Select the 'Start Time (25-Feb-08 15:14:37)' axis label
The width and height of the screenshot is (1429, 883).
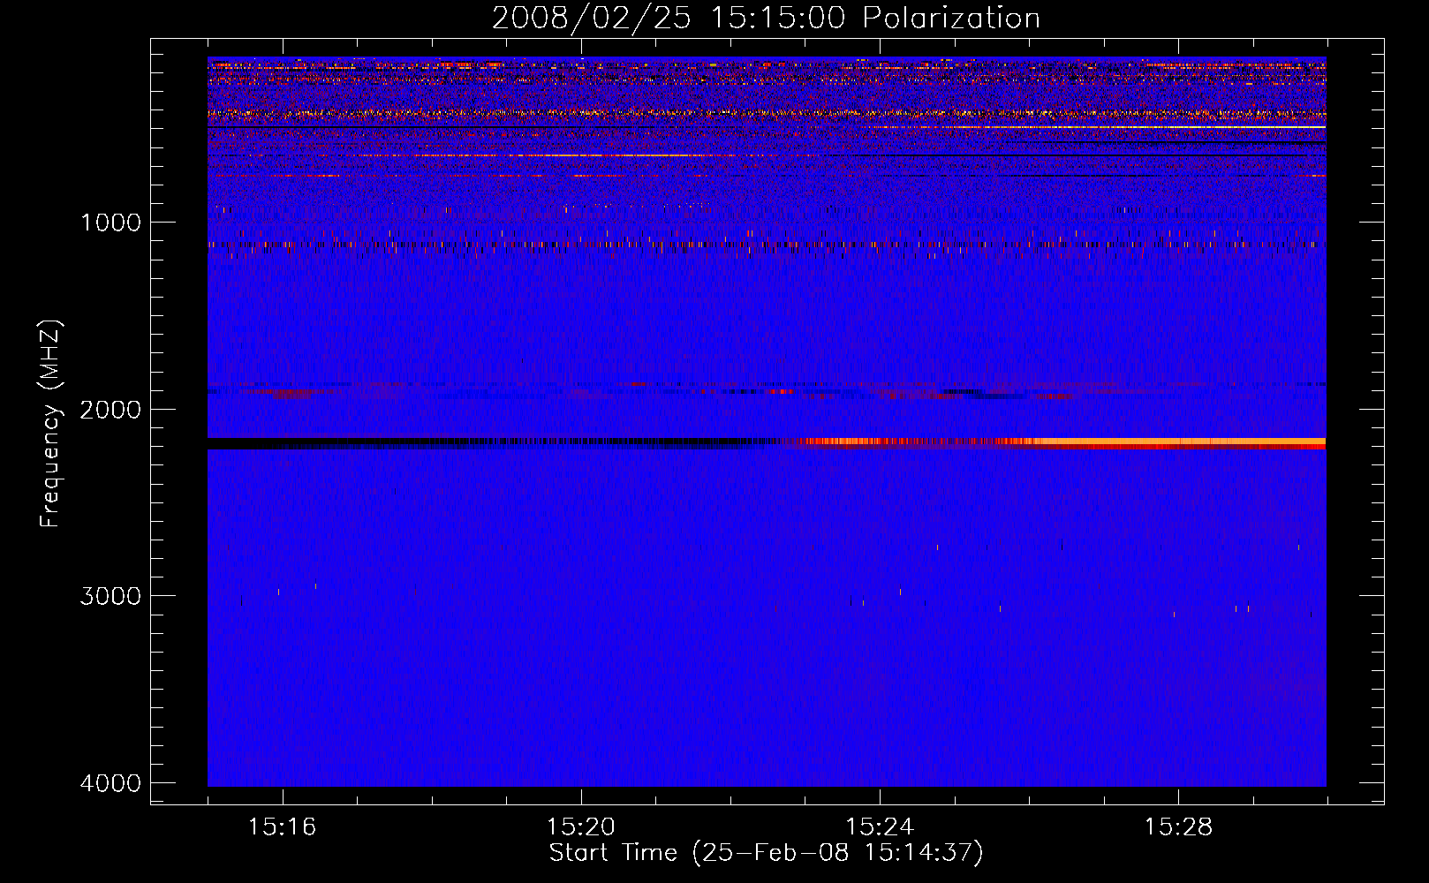click(766, 853)
